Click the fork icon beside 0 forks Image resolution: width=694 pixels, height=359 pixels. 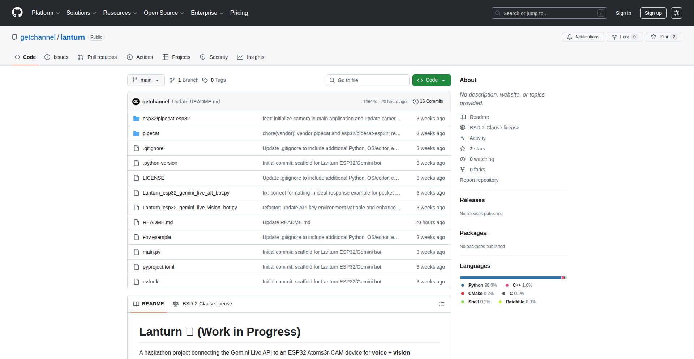point(463,170)
